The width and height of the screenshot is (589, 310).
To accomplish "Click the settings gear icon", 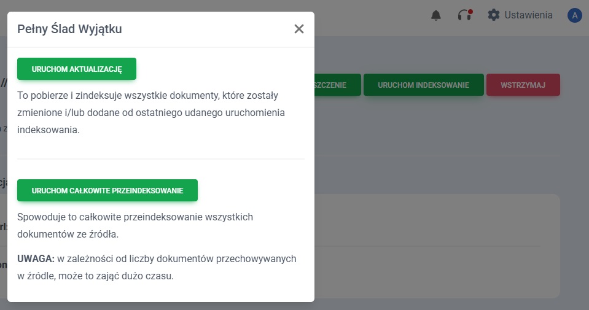I will click(x=494, y=15).
